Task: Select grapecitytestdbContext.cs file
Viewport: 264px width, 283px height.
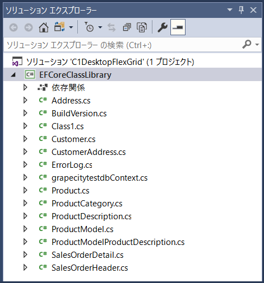Action: (100, 178)
